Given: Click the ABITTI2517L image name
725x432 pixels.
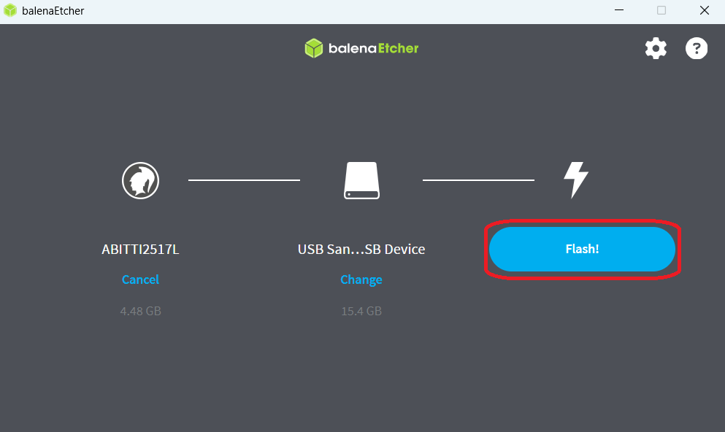Looking at the screenshot, I should pos(140,249).
